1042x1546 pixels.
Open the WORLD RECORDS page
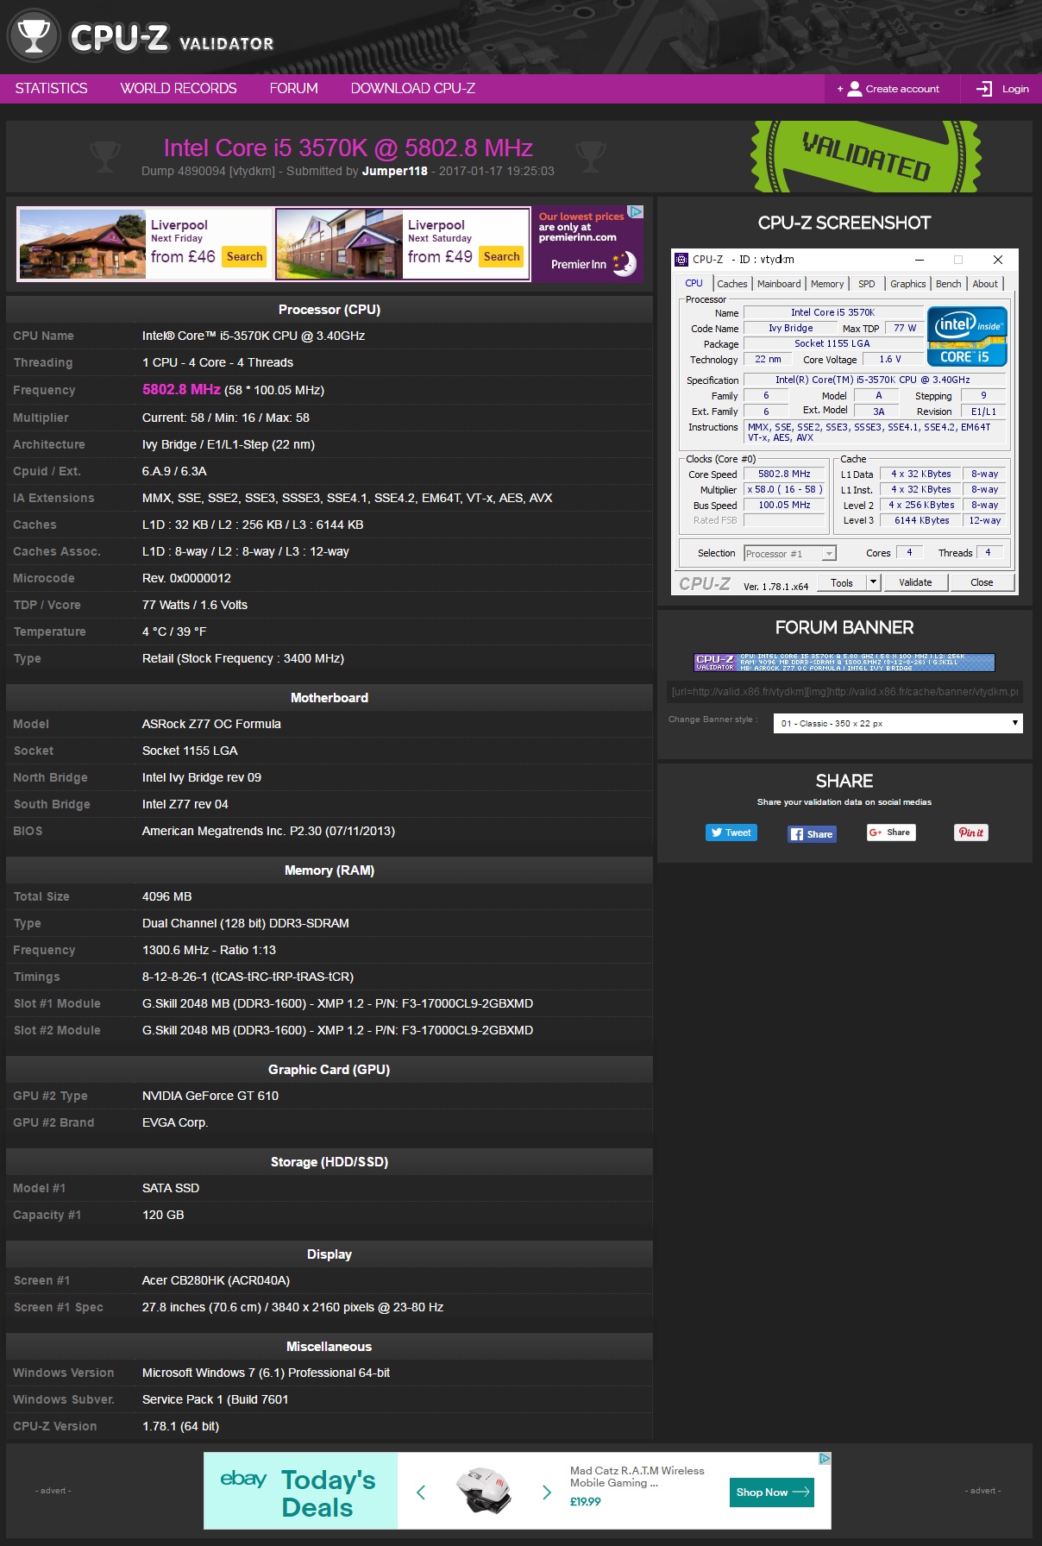179,88
